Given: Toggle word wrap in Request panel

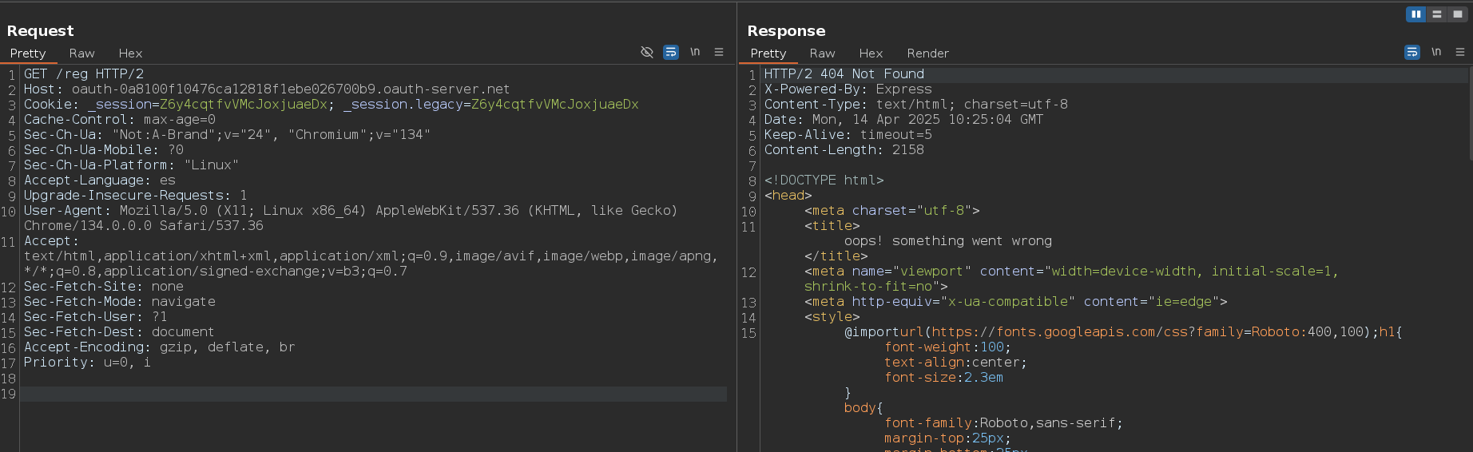Looking at the screenshot, I should [671, 52].
